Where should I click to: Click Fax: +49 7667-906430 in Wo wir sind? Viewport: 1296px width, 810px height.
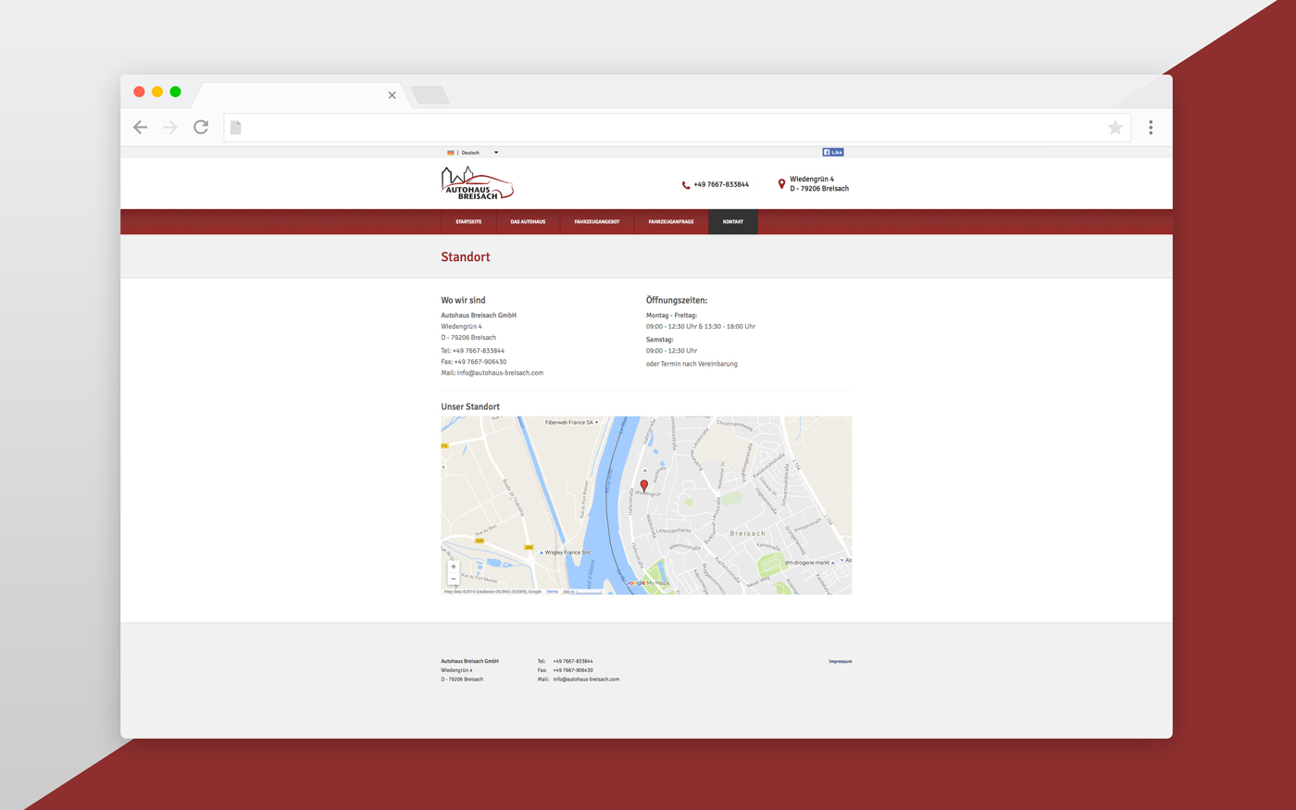pyautogui.click(x=474, y=362)
